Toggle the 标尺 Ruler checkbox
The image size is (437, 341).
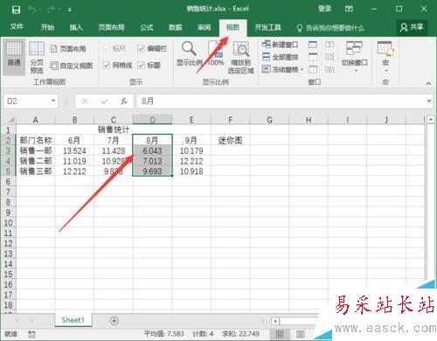114,48
